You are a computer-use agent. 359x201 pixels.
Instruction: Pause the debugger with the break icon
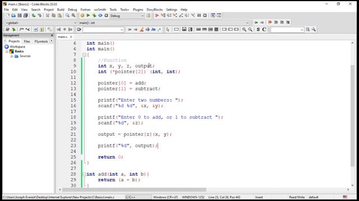(x=199, y=16)
